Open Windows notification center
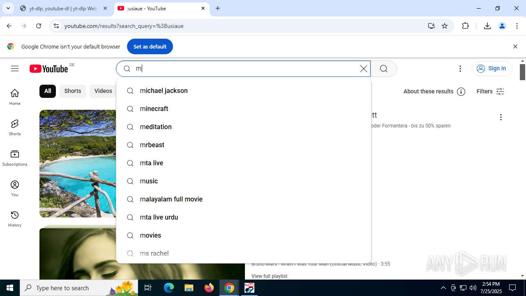 click(512, 288)
